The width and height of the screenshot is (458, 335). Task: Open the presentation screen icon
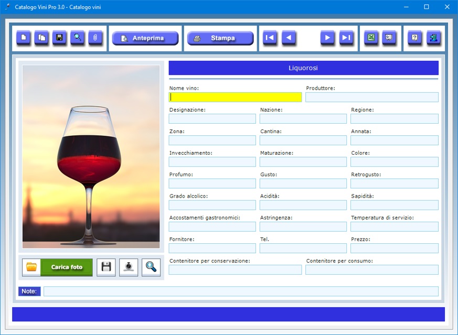coord(389,38)
